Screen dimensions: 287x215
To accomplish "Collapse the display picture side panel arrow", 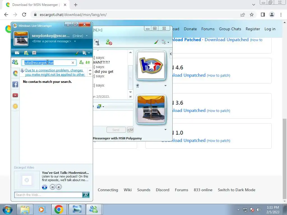I will pos(171,54).
